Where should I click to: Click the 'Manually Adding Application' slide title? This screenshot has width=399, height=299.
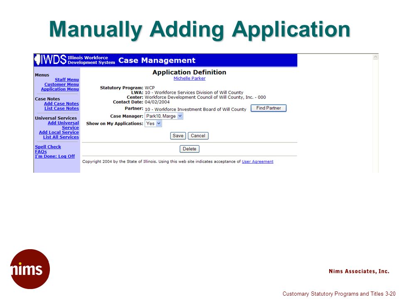pyautogui.click(x=199, y=30)
